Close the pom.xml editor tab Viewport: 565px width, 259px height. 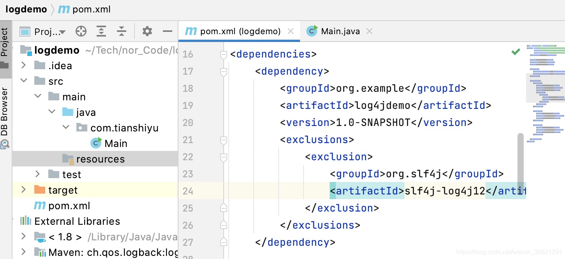click(291, 31)
